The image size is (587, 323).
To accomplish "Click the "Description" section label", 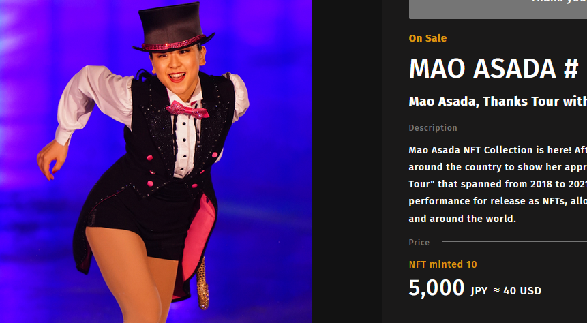I will click(x=433, y=128).
